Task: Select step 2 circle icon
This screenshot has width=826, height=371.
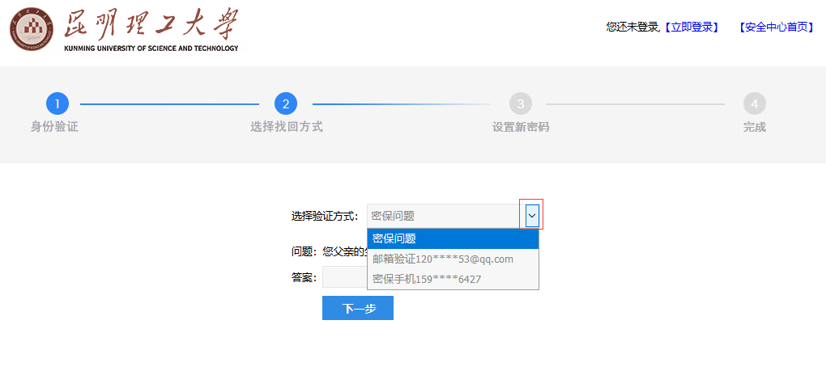Action: pos(286,104)
